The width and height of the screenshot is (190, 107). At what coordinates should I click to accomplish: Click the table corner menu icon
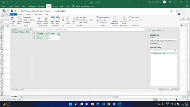point(34,33)
